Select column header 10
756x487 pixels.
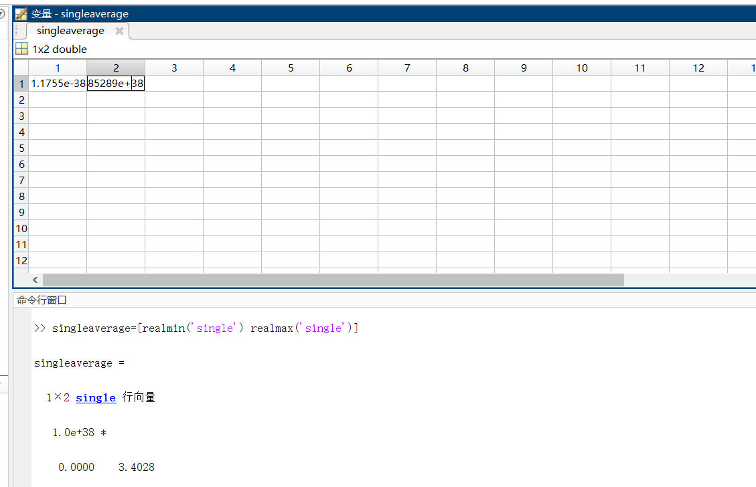tap(582, 68)
